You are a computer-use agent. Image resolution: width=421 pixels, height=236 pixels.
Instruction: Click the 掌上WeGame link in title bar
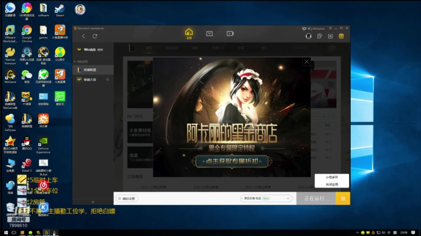pyautogui.click(x=313, y=29)
